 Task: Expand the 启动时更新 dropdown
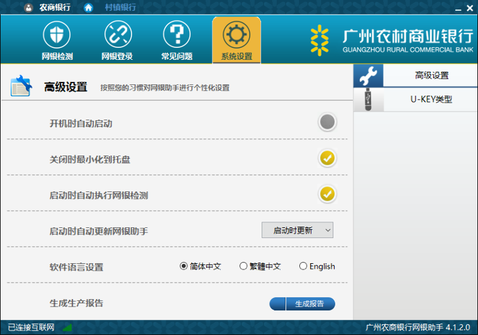click(297, 230)
